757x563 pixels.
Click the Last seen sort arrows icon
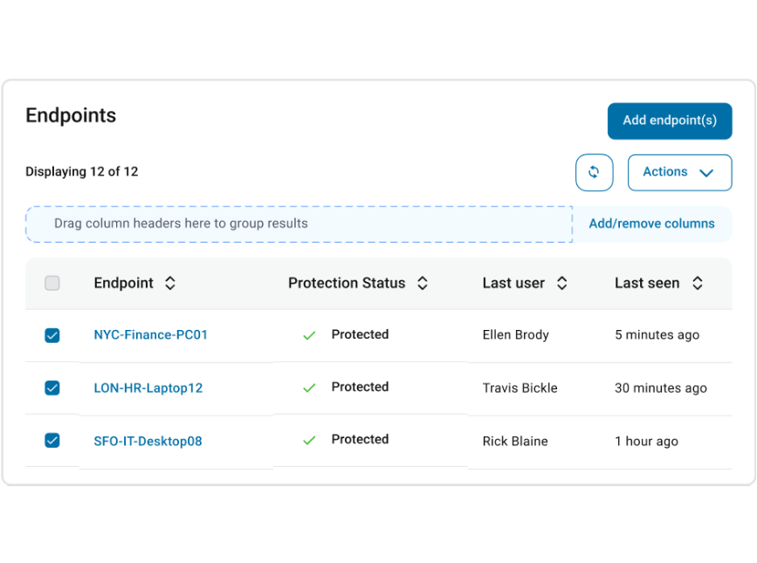(698, 283)
